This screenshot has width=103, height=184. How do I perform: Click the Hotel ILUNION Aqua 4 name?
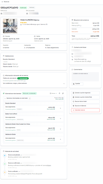tap(30, 20)
